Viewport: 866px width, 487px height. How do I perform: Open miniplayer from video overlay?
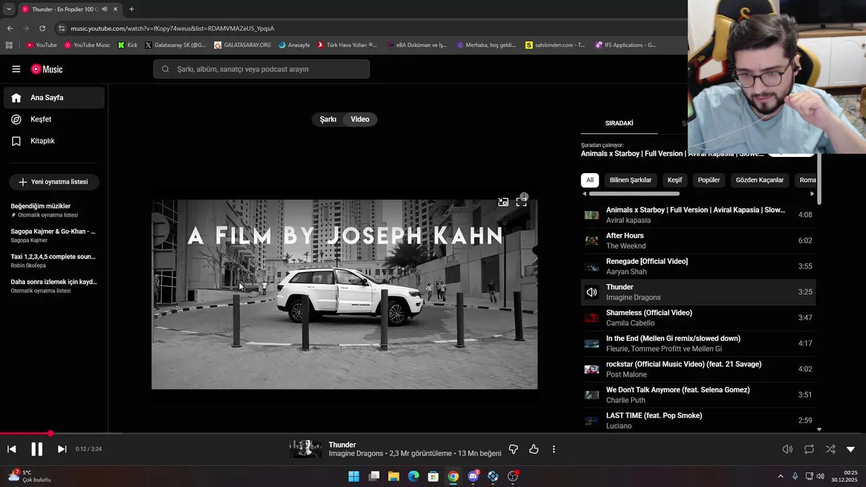(x=503, y=202)
